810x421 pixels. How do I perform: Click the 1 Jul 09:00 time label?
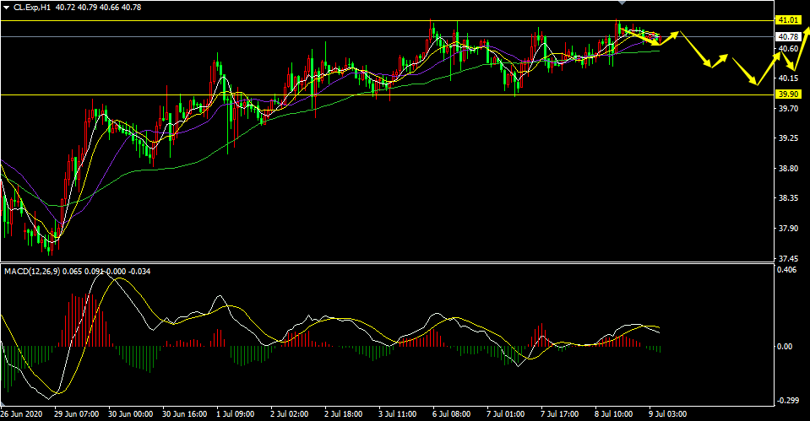click(236, 414)
